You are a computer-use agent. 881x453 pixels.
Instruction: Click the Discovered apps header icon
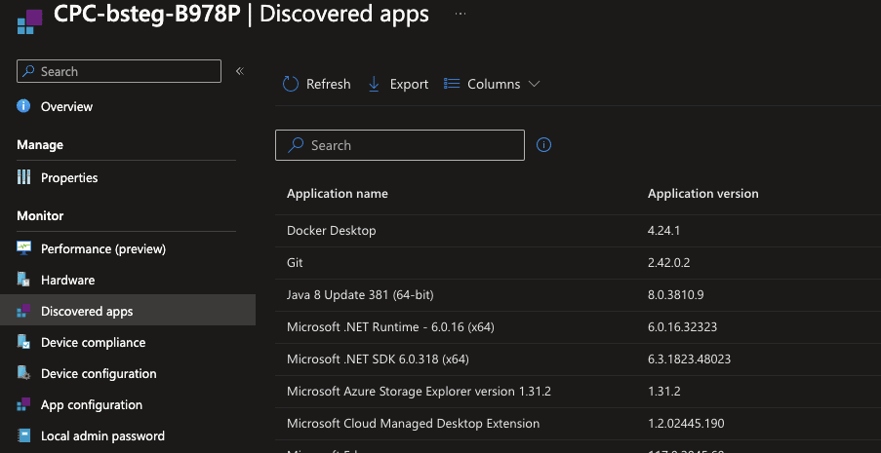click(30, 21)
